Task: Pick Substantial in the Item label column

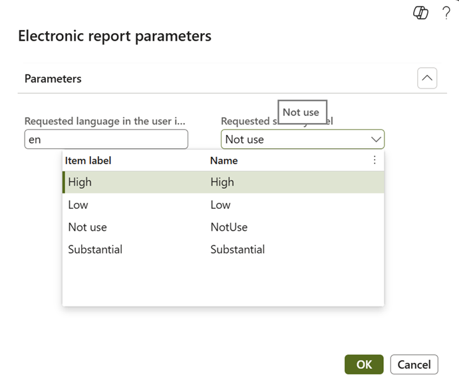Action: point(95,250)
